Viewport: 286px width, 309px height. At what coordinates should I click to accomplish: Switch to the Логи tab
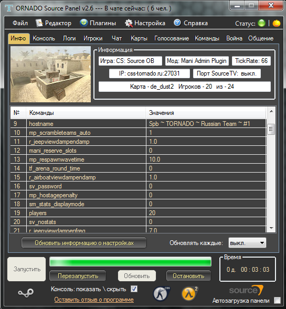(x=69, y=38)
